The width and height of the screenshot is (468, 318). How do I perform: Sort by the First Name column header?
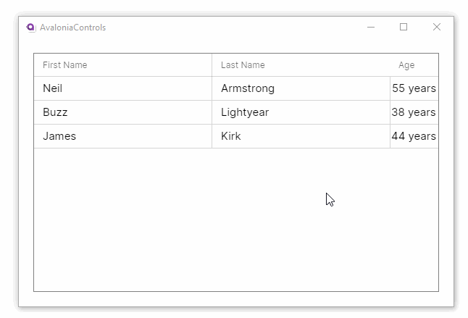pyautogui.click(x=65, y=65)
